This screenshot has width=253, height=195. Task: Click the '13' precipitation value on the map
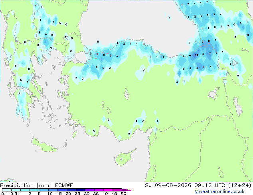pyautogui.click(x=196, y=55)
